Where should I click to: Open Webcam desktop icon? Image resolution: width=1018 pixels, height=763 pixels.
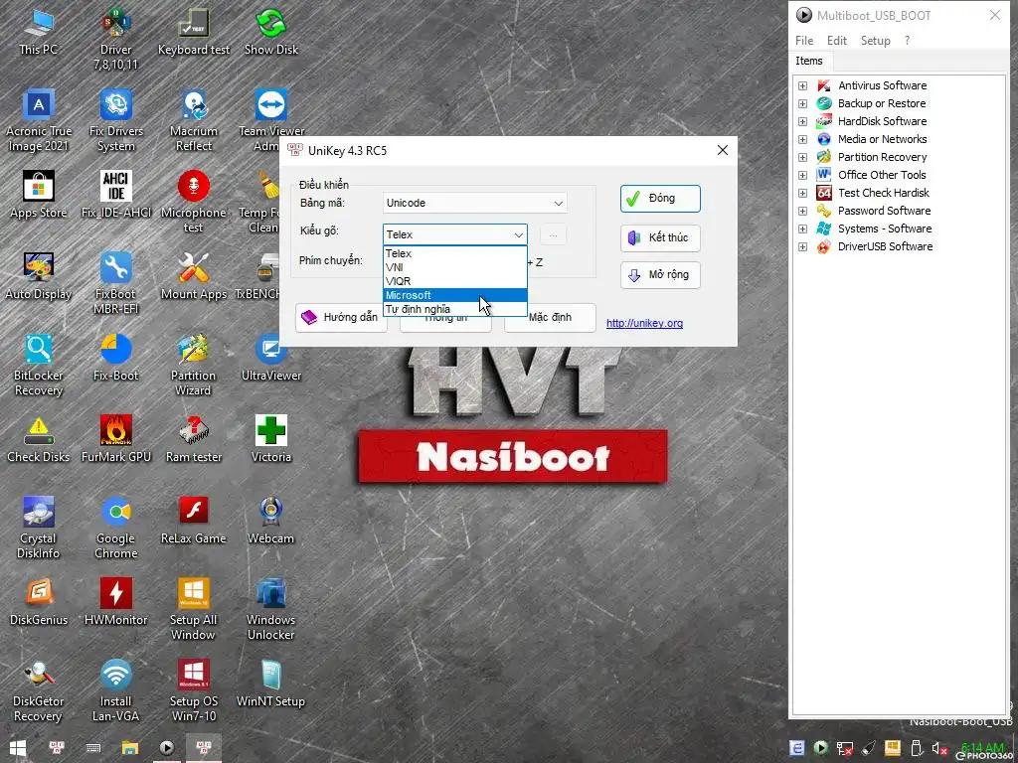(x=270, y=521)
